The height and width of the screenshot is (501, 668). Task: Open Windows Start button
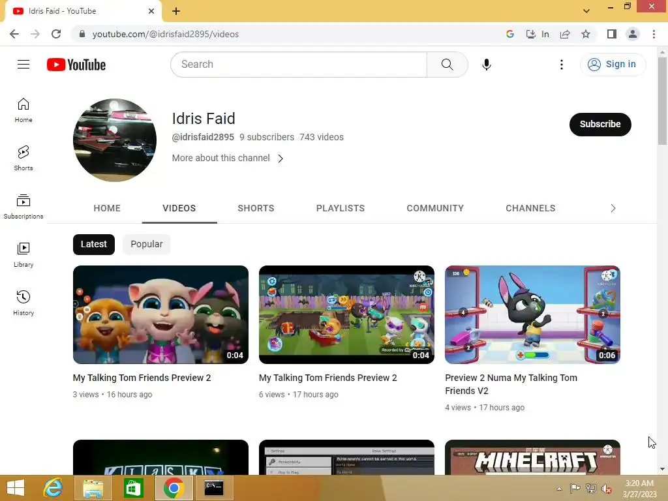[16, 488]
